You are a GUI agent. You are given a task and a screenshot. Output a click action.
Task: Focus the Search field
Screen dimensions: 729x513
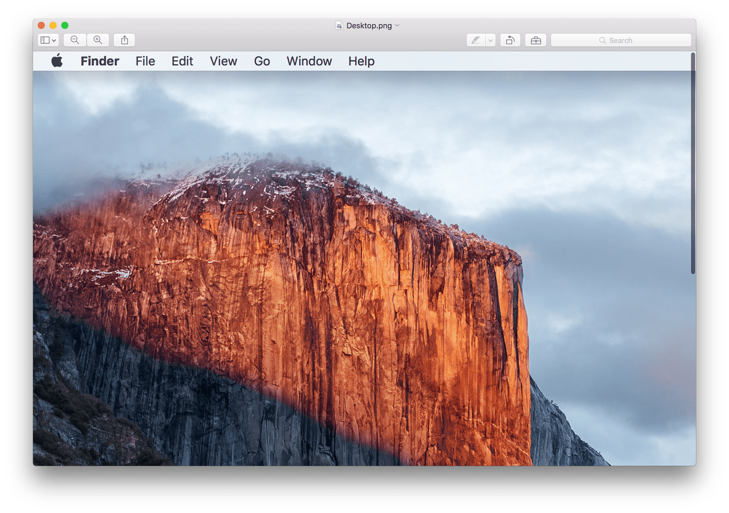point(621,40)
